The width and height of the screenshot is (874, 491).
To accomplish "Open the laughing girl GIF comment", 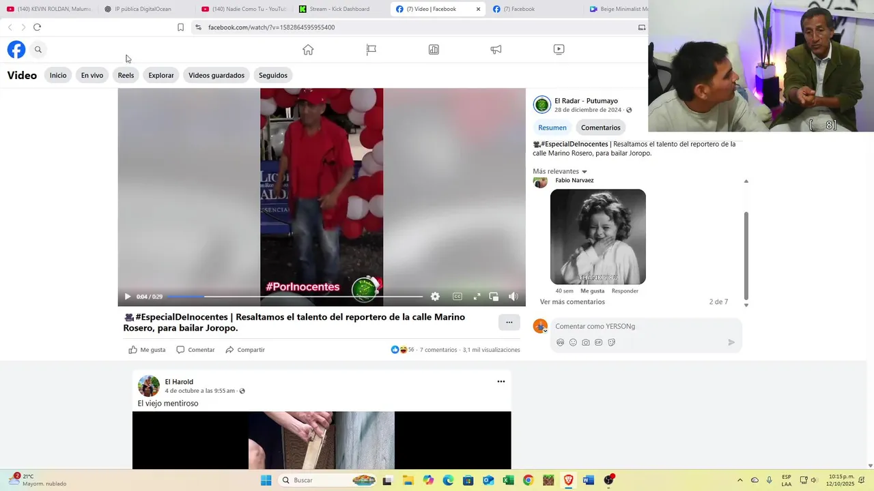I will (x=598, y=237).
